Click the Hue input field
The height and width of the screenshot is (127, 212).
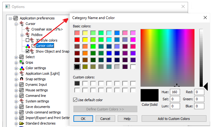(x=175, y=92)
